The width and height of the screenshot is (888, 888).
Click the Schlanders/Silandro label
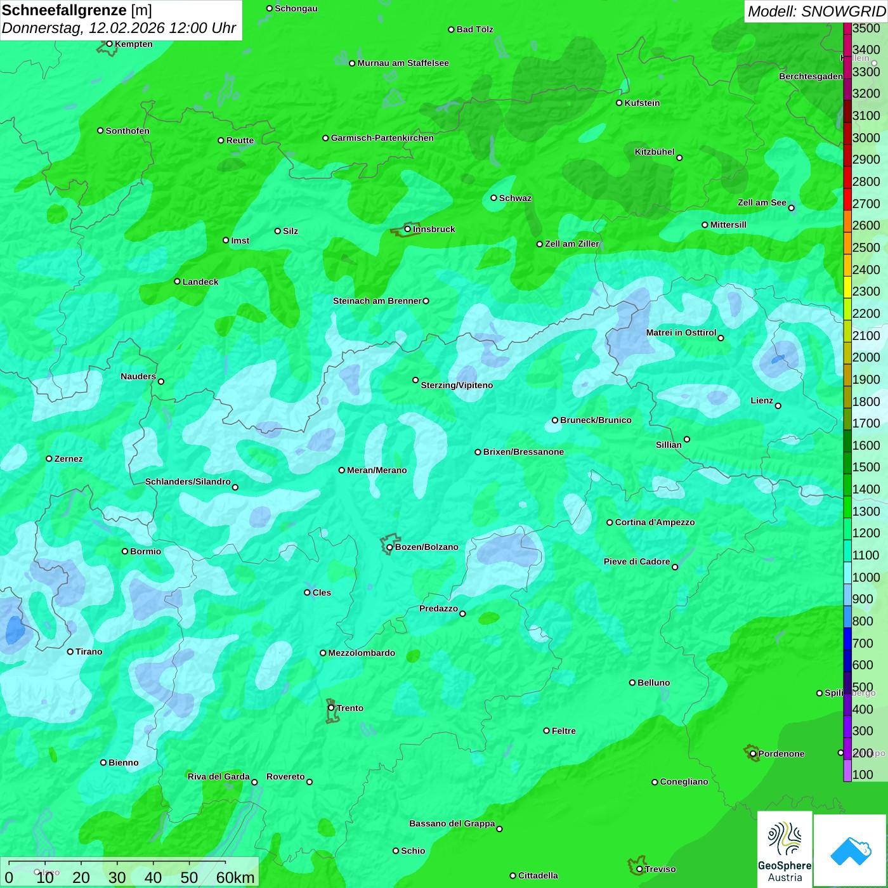coord(188,481)
